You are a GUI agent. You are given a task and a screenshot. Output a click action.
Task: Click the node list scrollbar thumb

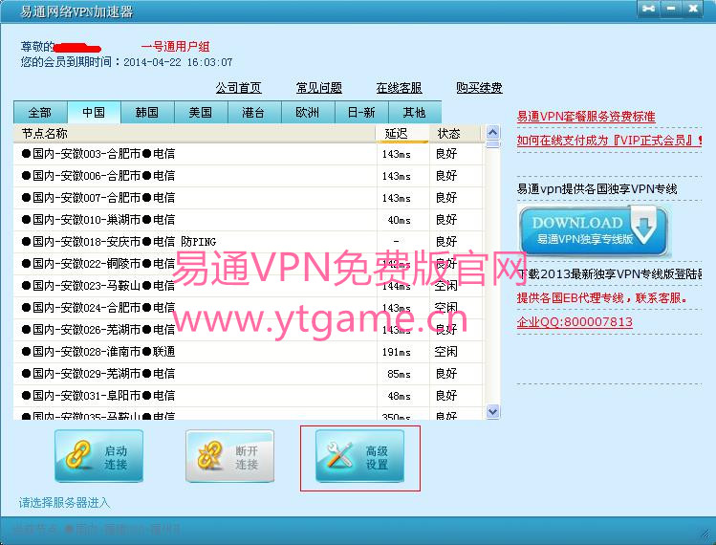pyautogui.click(x=492, y=144)
